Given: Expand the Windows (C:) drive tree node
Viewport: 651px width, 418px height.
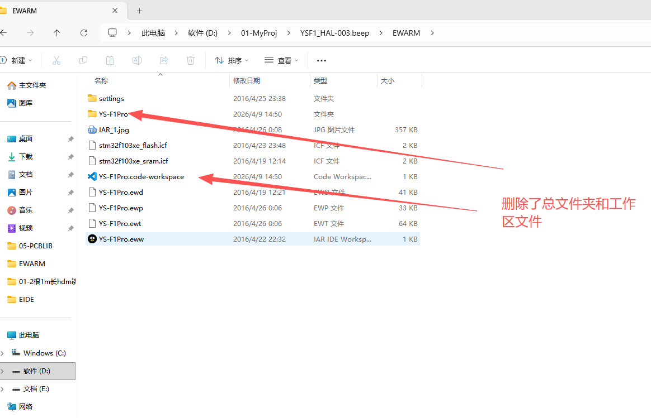Looking at the screenshot, I should click(x=3, y=353).
